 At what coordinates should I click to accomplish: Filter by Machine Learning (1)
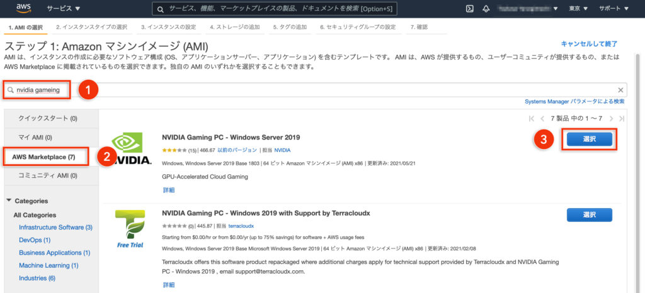coord(49,265)
